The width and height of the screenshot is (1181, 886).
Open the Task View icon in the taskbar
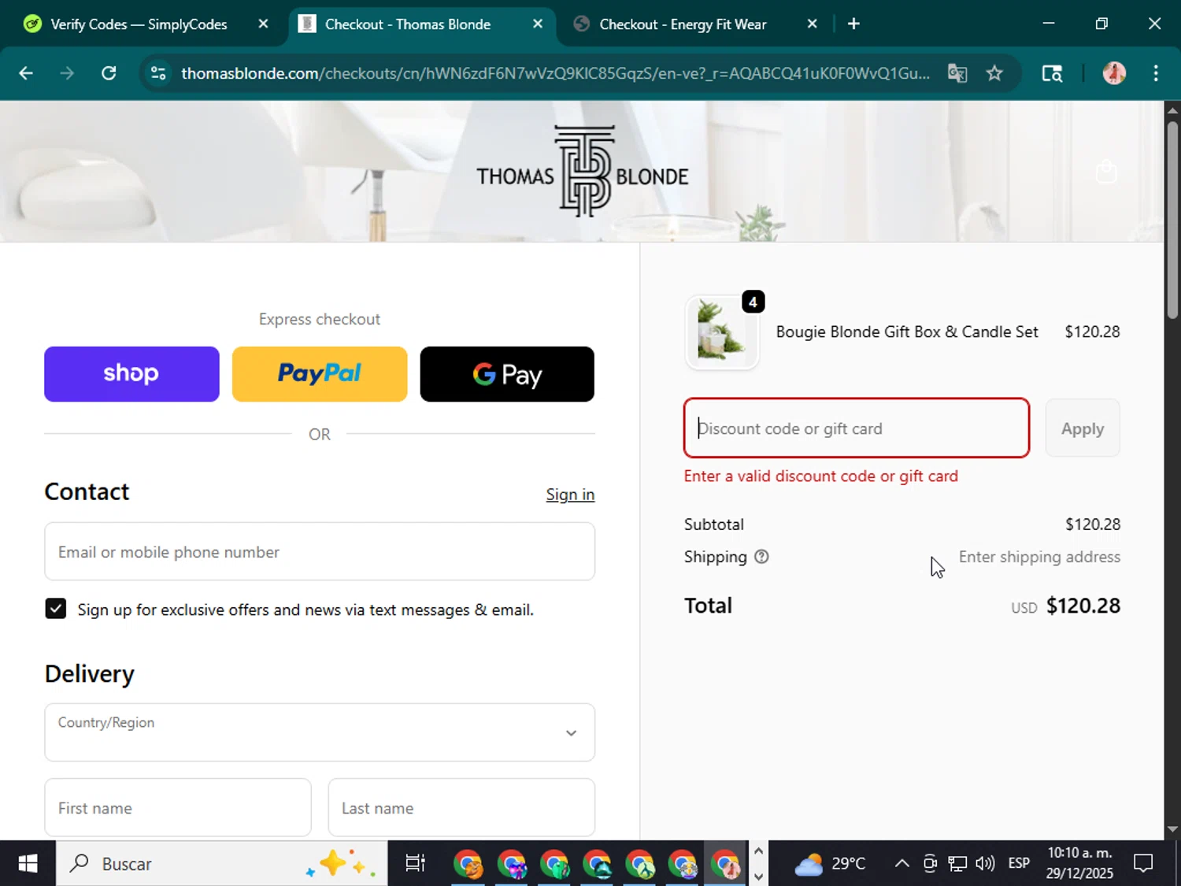point(415,864)
